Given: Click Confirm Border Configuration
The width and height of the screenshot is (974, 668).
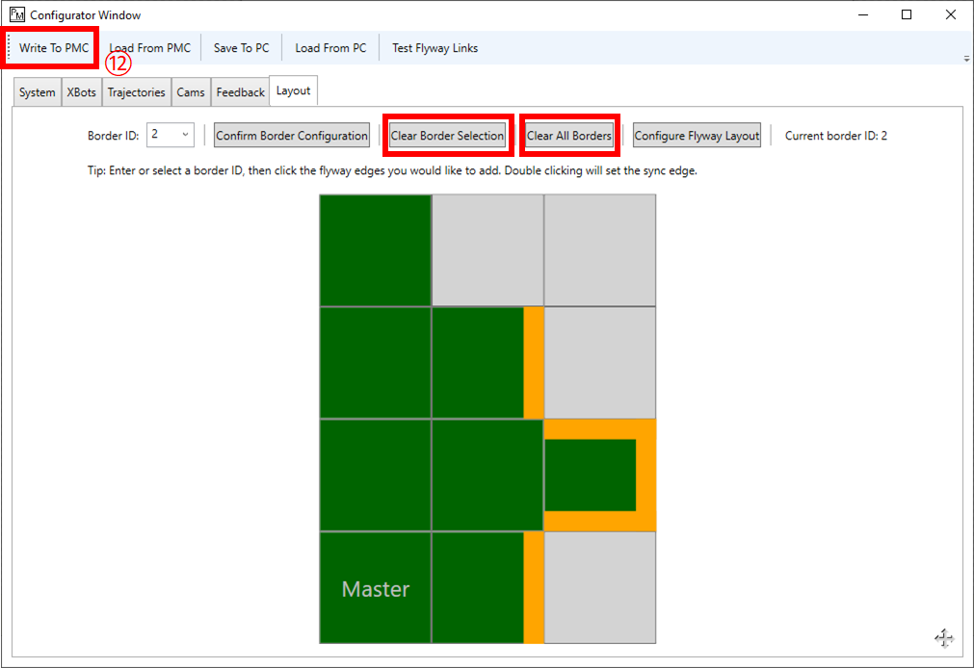Looking at the screenshot, I should 291,135.
